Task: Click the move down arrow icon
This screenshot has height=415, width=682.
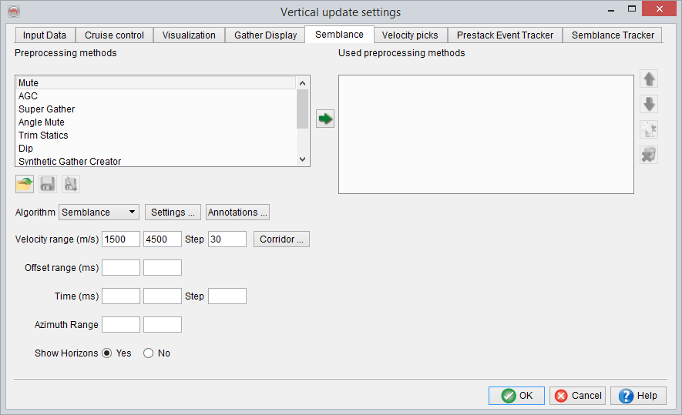Action: tap(649, 105)
